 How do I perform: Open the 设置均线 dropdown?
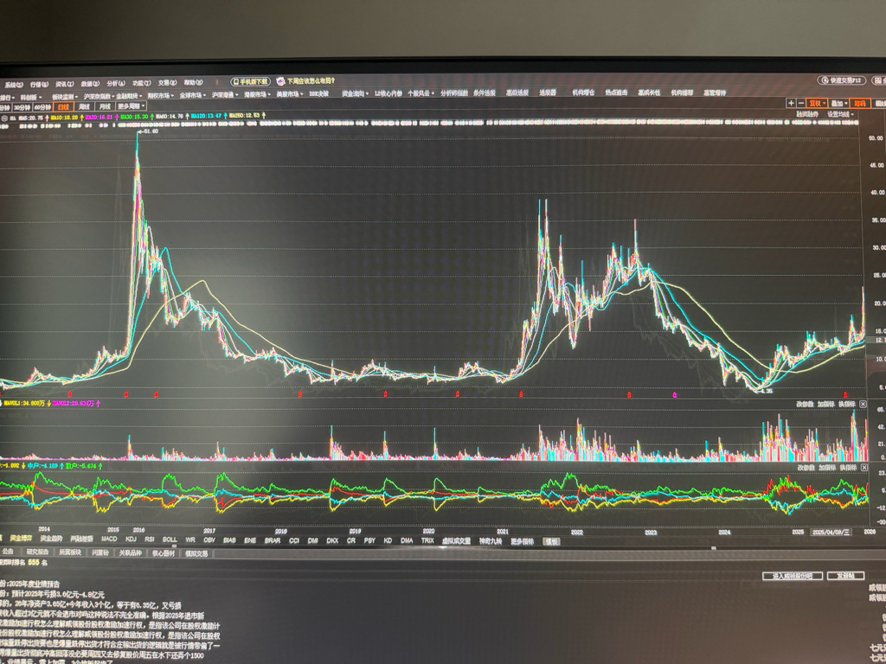(x=840, y=114)
